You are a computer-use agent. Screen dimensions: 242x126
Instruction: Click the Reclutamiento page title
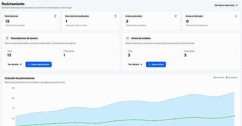pyautogui.click(x=13, y=4)
